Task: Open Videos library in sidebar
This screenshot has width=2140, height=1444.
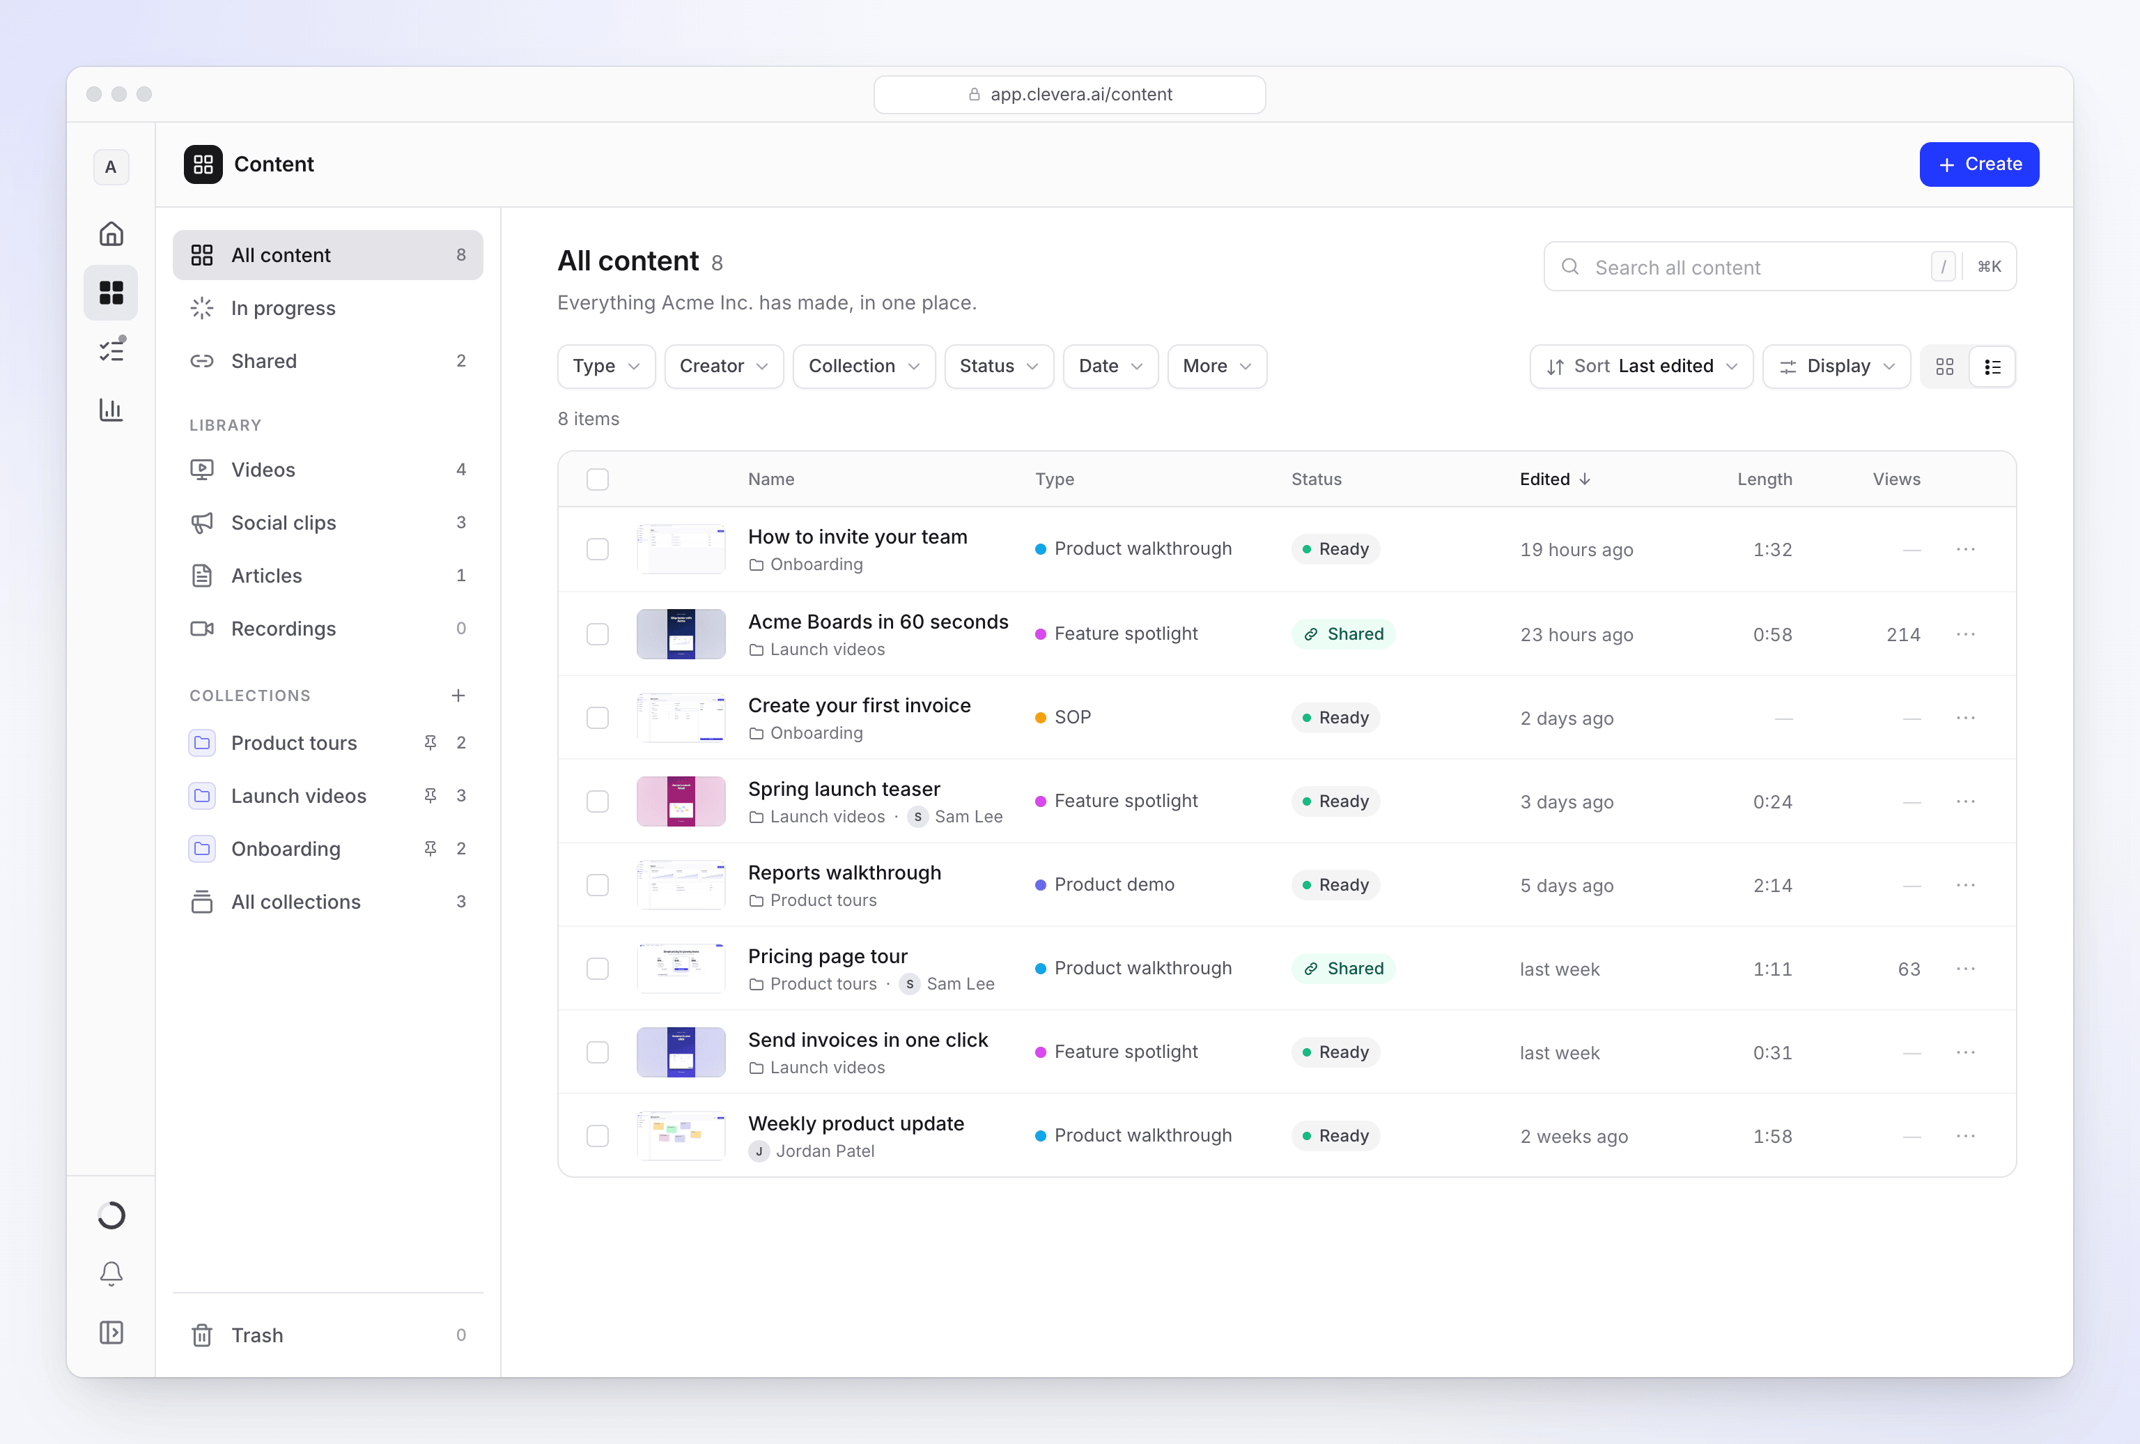Action: tap(327, 470)
